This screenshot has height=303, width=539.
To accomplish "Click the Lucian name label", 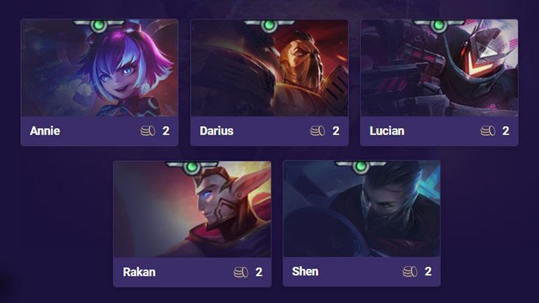I will 387,131.
